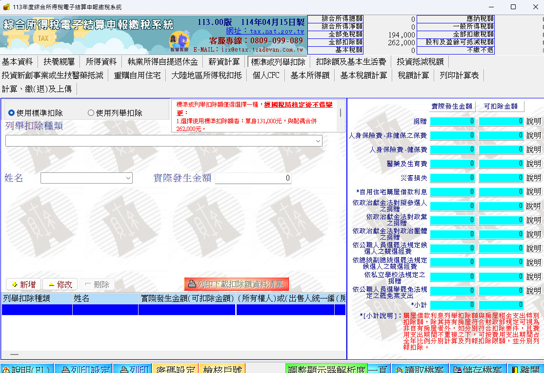Click 全部免稅額 value 194,000

point(402,35)
